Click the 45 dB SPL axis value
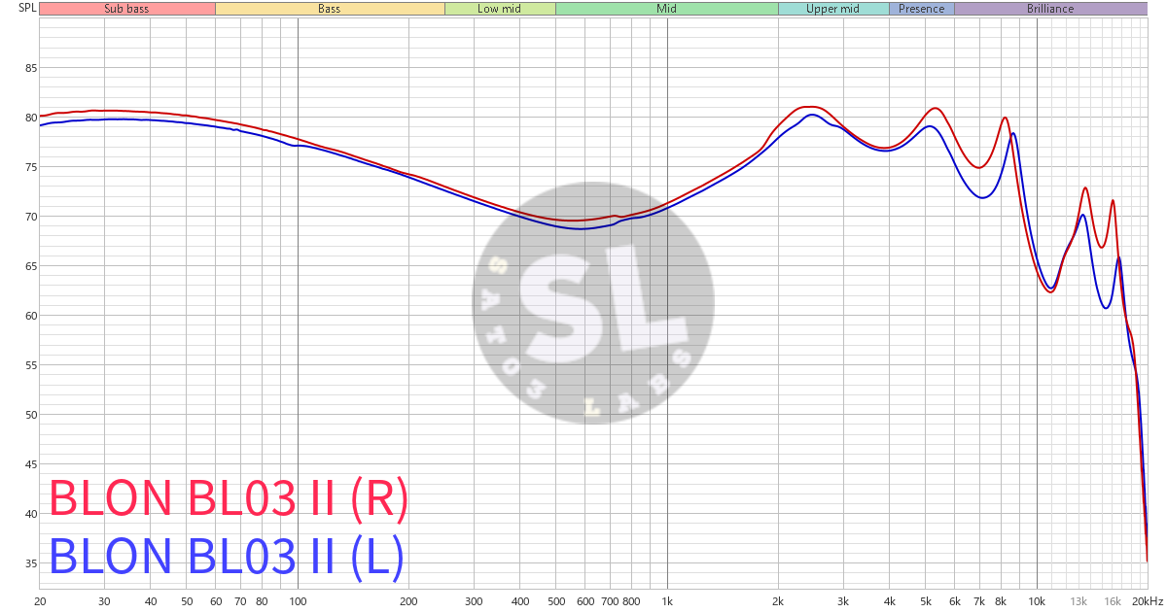The height and width of the screenshot is (613, 1167). [31, 464]
